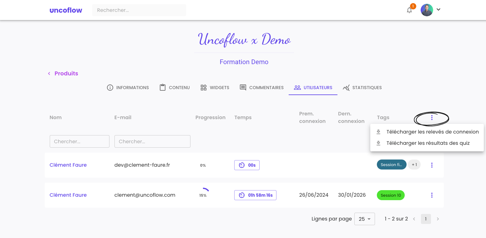Click the back chevron beside Produits
The width and height of the screenshot is (486, 238).
[x=49, y=73]
